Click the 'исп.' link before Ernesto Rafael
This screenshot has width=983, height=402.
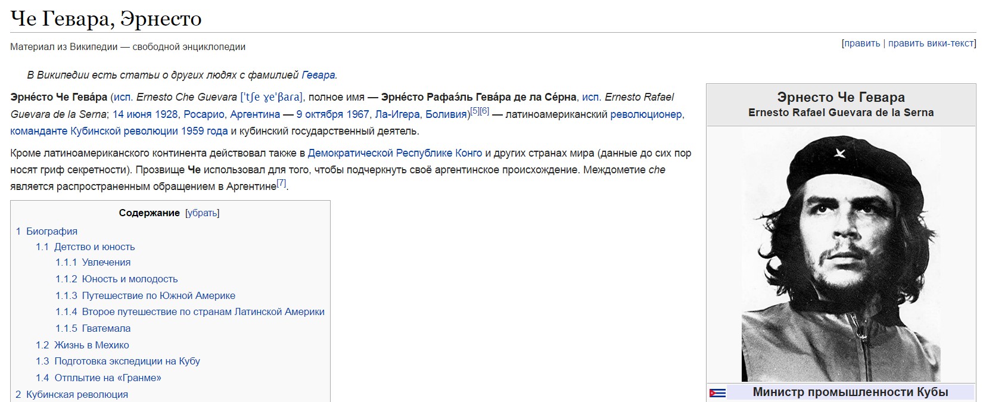click(592, 97)
